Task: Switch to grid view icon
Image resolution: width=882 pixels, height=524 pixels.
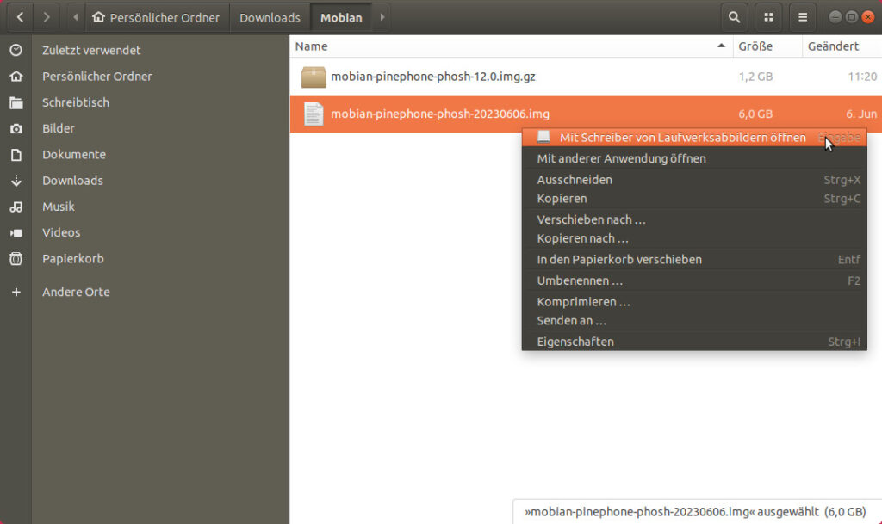Action: [768, 17]
